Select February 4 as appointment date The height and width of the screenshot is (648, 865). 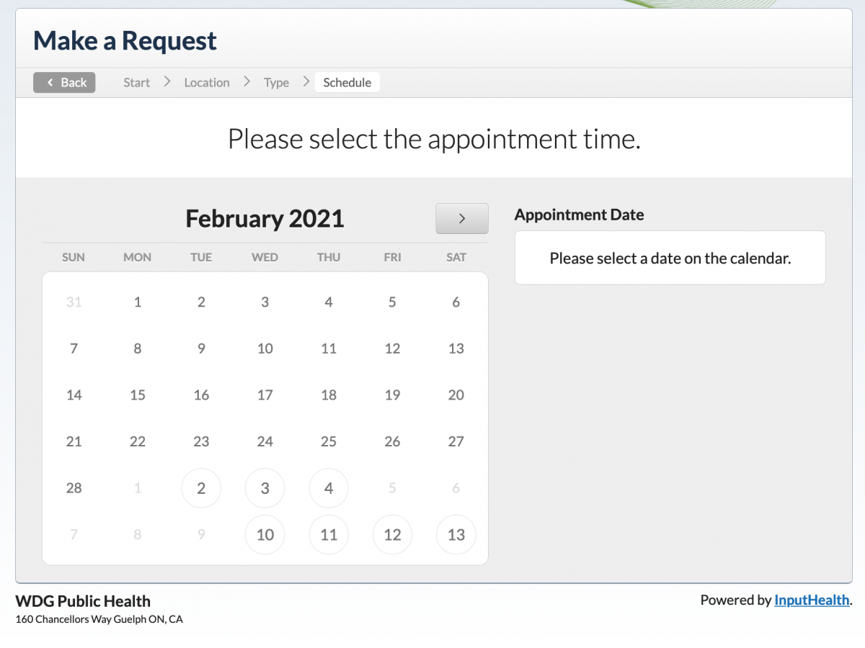328,487
